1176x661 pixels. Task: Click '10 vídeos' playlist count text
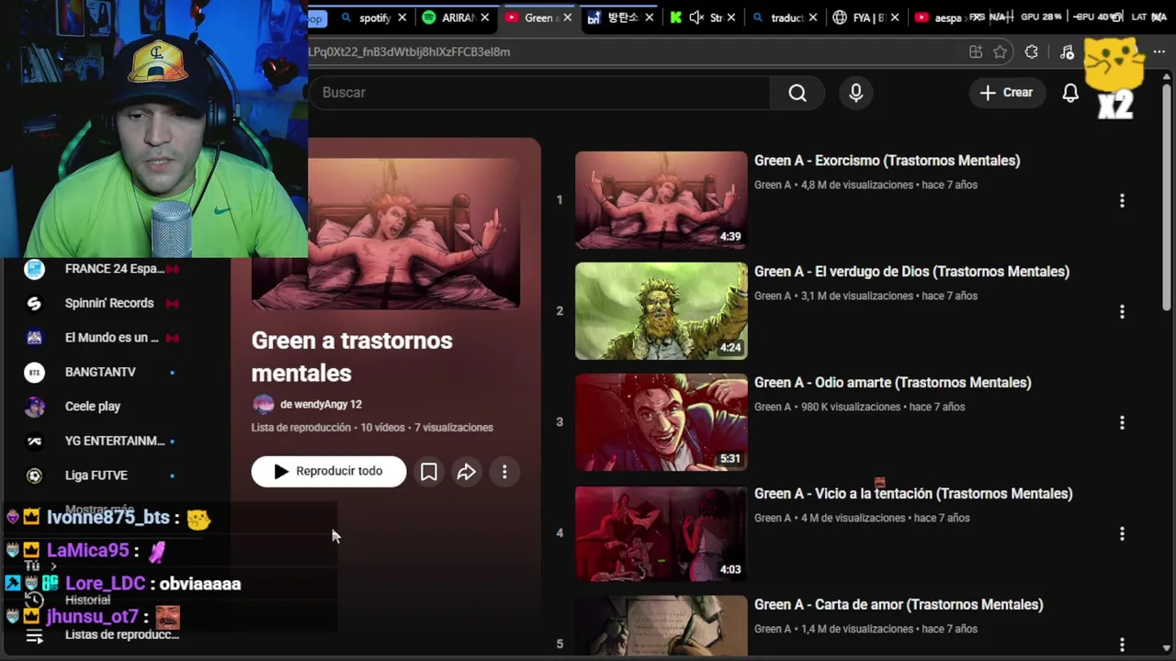pos(382,428)
